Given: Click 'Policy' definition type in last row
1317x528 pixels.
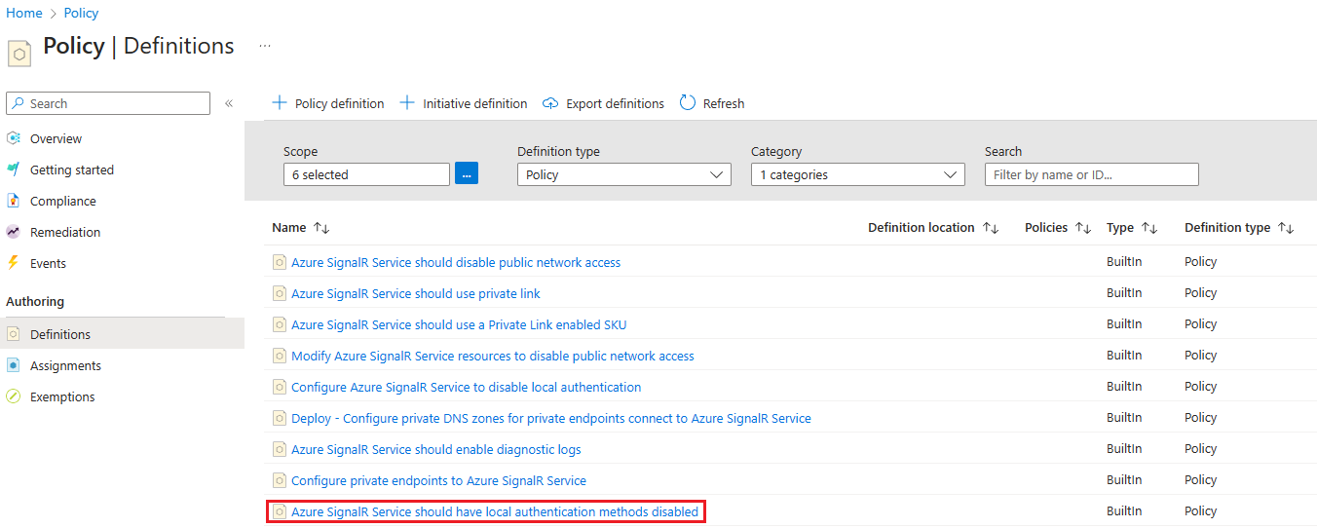Looking at the screenshot, I should click(1201, 511).
